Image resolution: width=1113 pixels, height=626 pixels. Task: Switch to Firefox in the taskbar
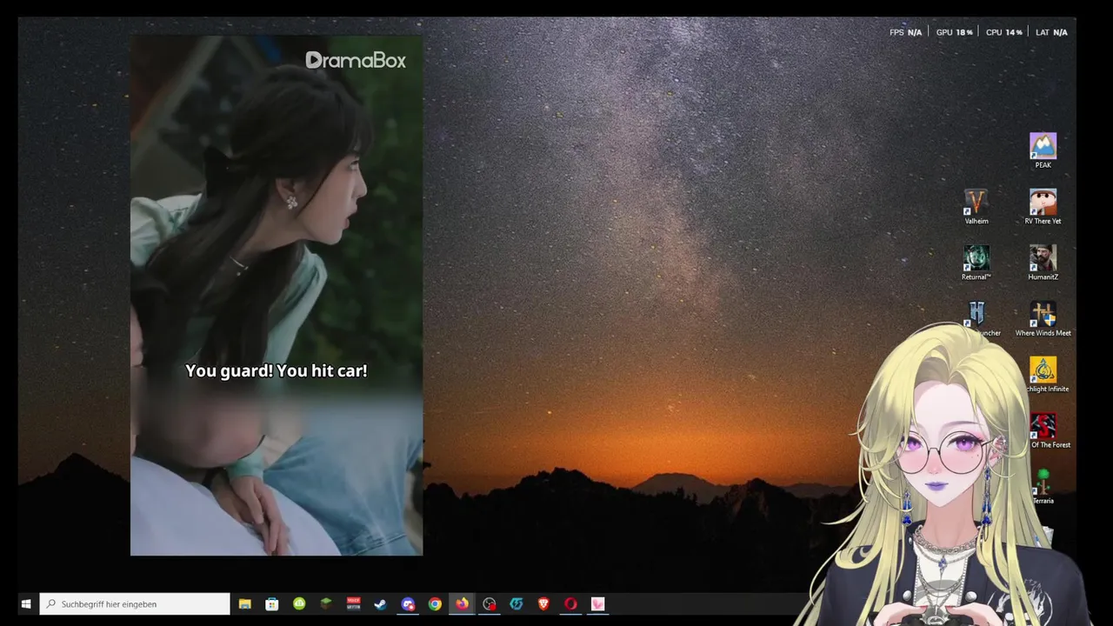(462, 603)
